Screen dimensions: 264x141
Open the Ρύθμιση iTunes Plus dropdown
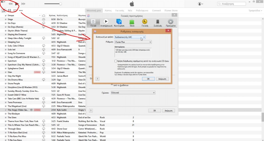(x=133, y=42)
